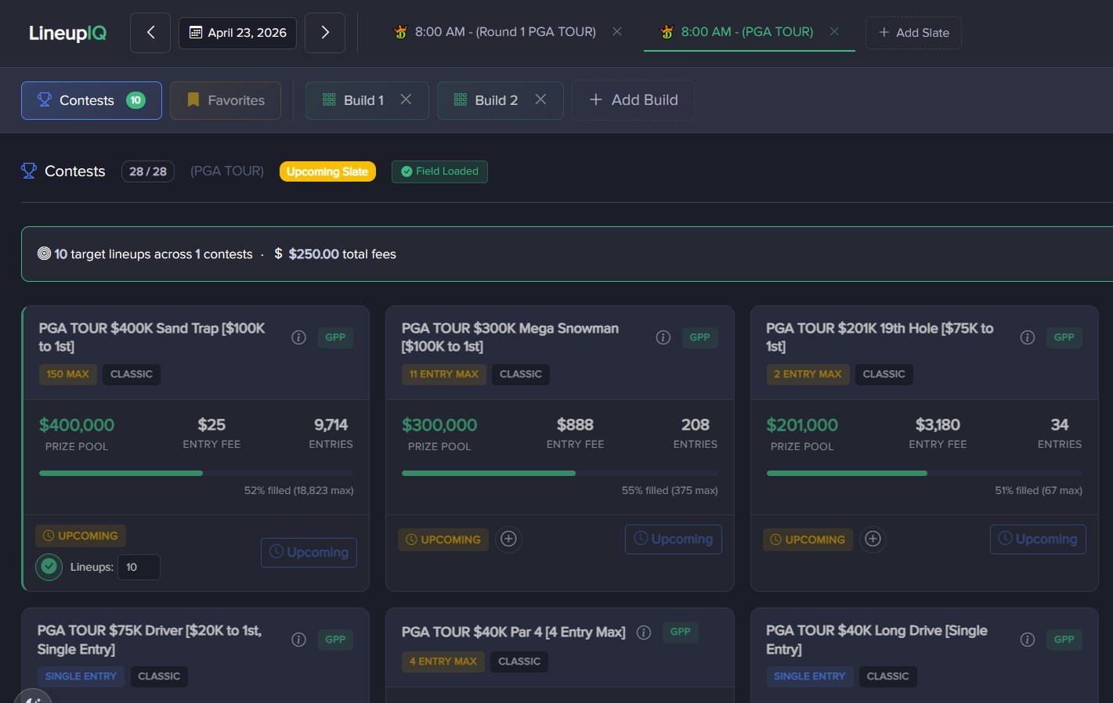Add $300K Mega Snowman contest with plus icon
The height and width of the screenshot is (703, 1113).
[508, 539]
